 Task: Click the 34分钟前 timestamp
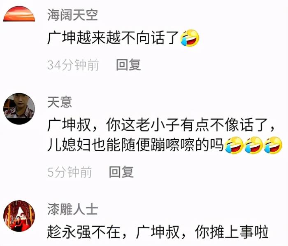pos(73,65)
